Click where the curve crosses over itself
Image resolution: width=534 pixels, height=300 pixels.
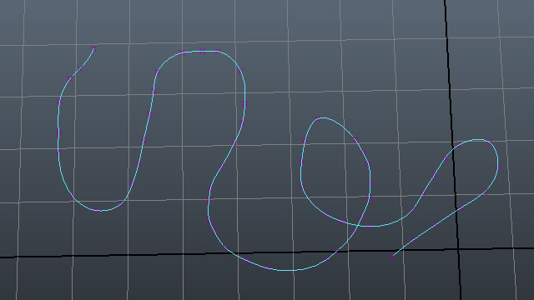358,225
